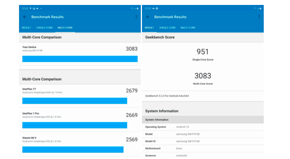Viewport: 290px width, 159px height.
Task: Select MULTI-CORE tab on left screen
Action: coord(65,28)
